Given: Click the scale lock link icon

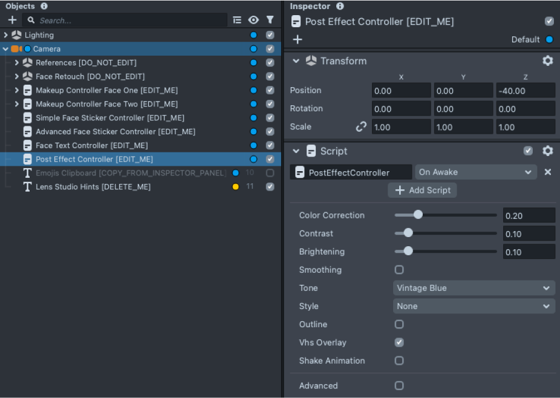Looking at the screenshot, I should click(x=361, y=126).
